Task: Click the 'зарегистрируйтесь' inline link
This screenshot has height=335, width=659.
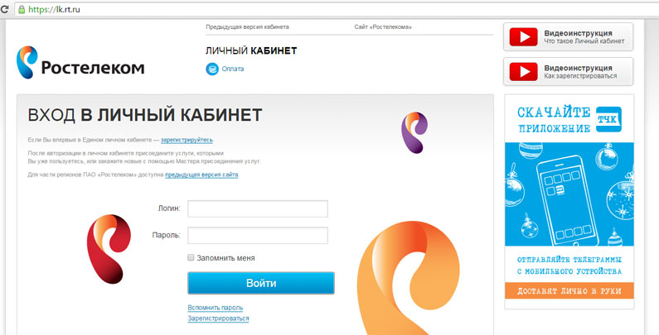Action: (187, 140)
